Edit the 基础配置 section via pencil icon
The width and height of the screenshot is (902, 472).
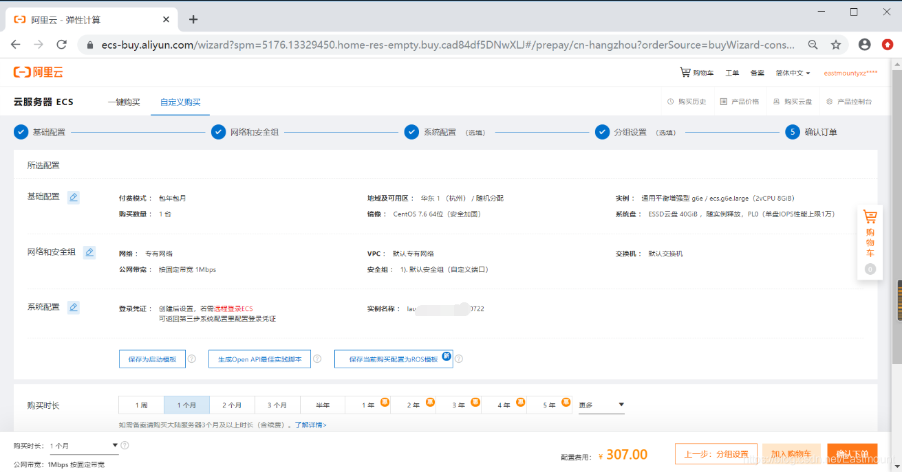click(74, 197)
